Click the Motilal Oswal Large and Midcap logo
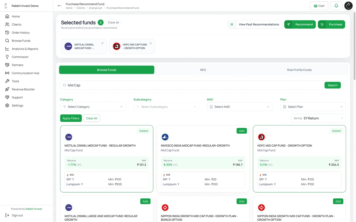This screenshot has height=222, width=356. point(69,208)
